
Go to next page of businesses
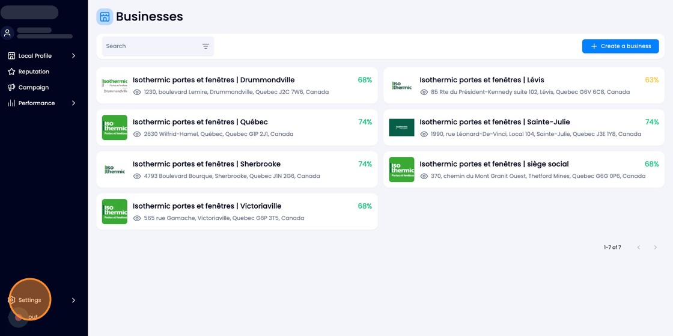(656, 248)
